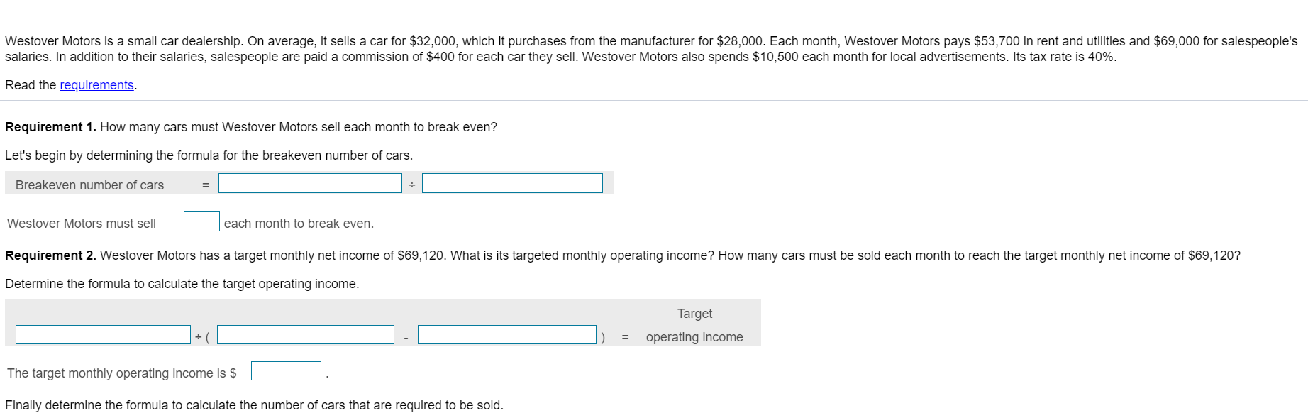Viewport: 1308px width, 418px height.
Task: Click the third blank in the target income equation
Action: coord(507,334)
